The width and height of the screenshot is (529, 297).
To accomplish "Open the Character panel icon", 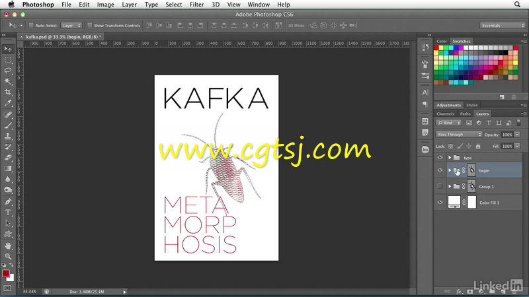I will coord(425,92).
